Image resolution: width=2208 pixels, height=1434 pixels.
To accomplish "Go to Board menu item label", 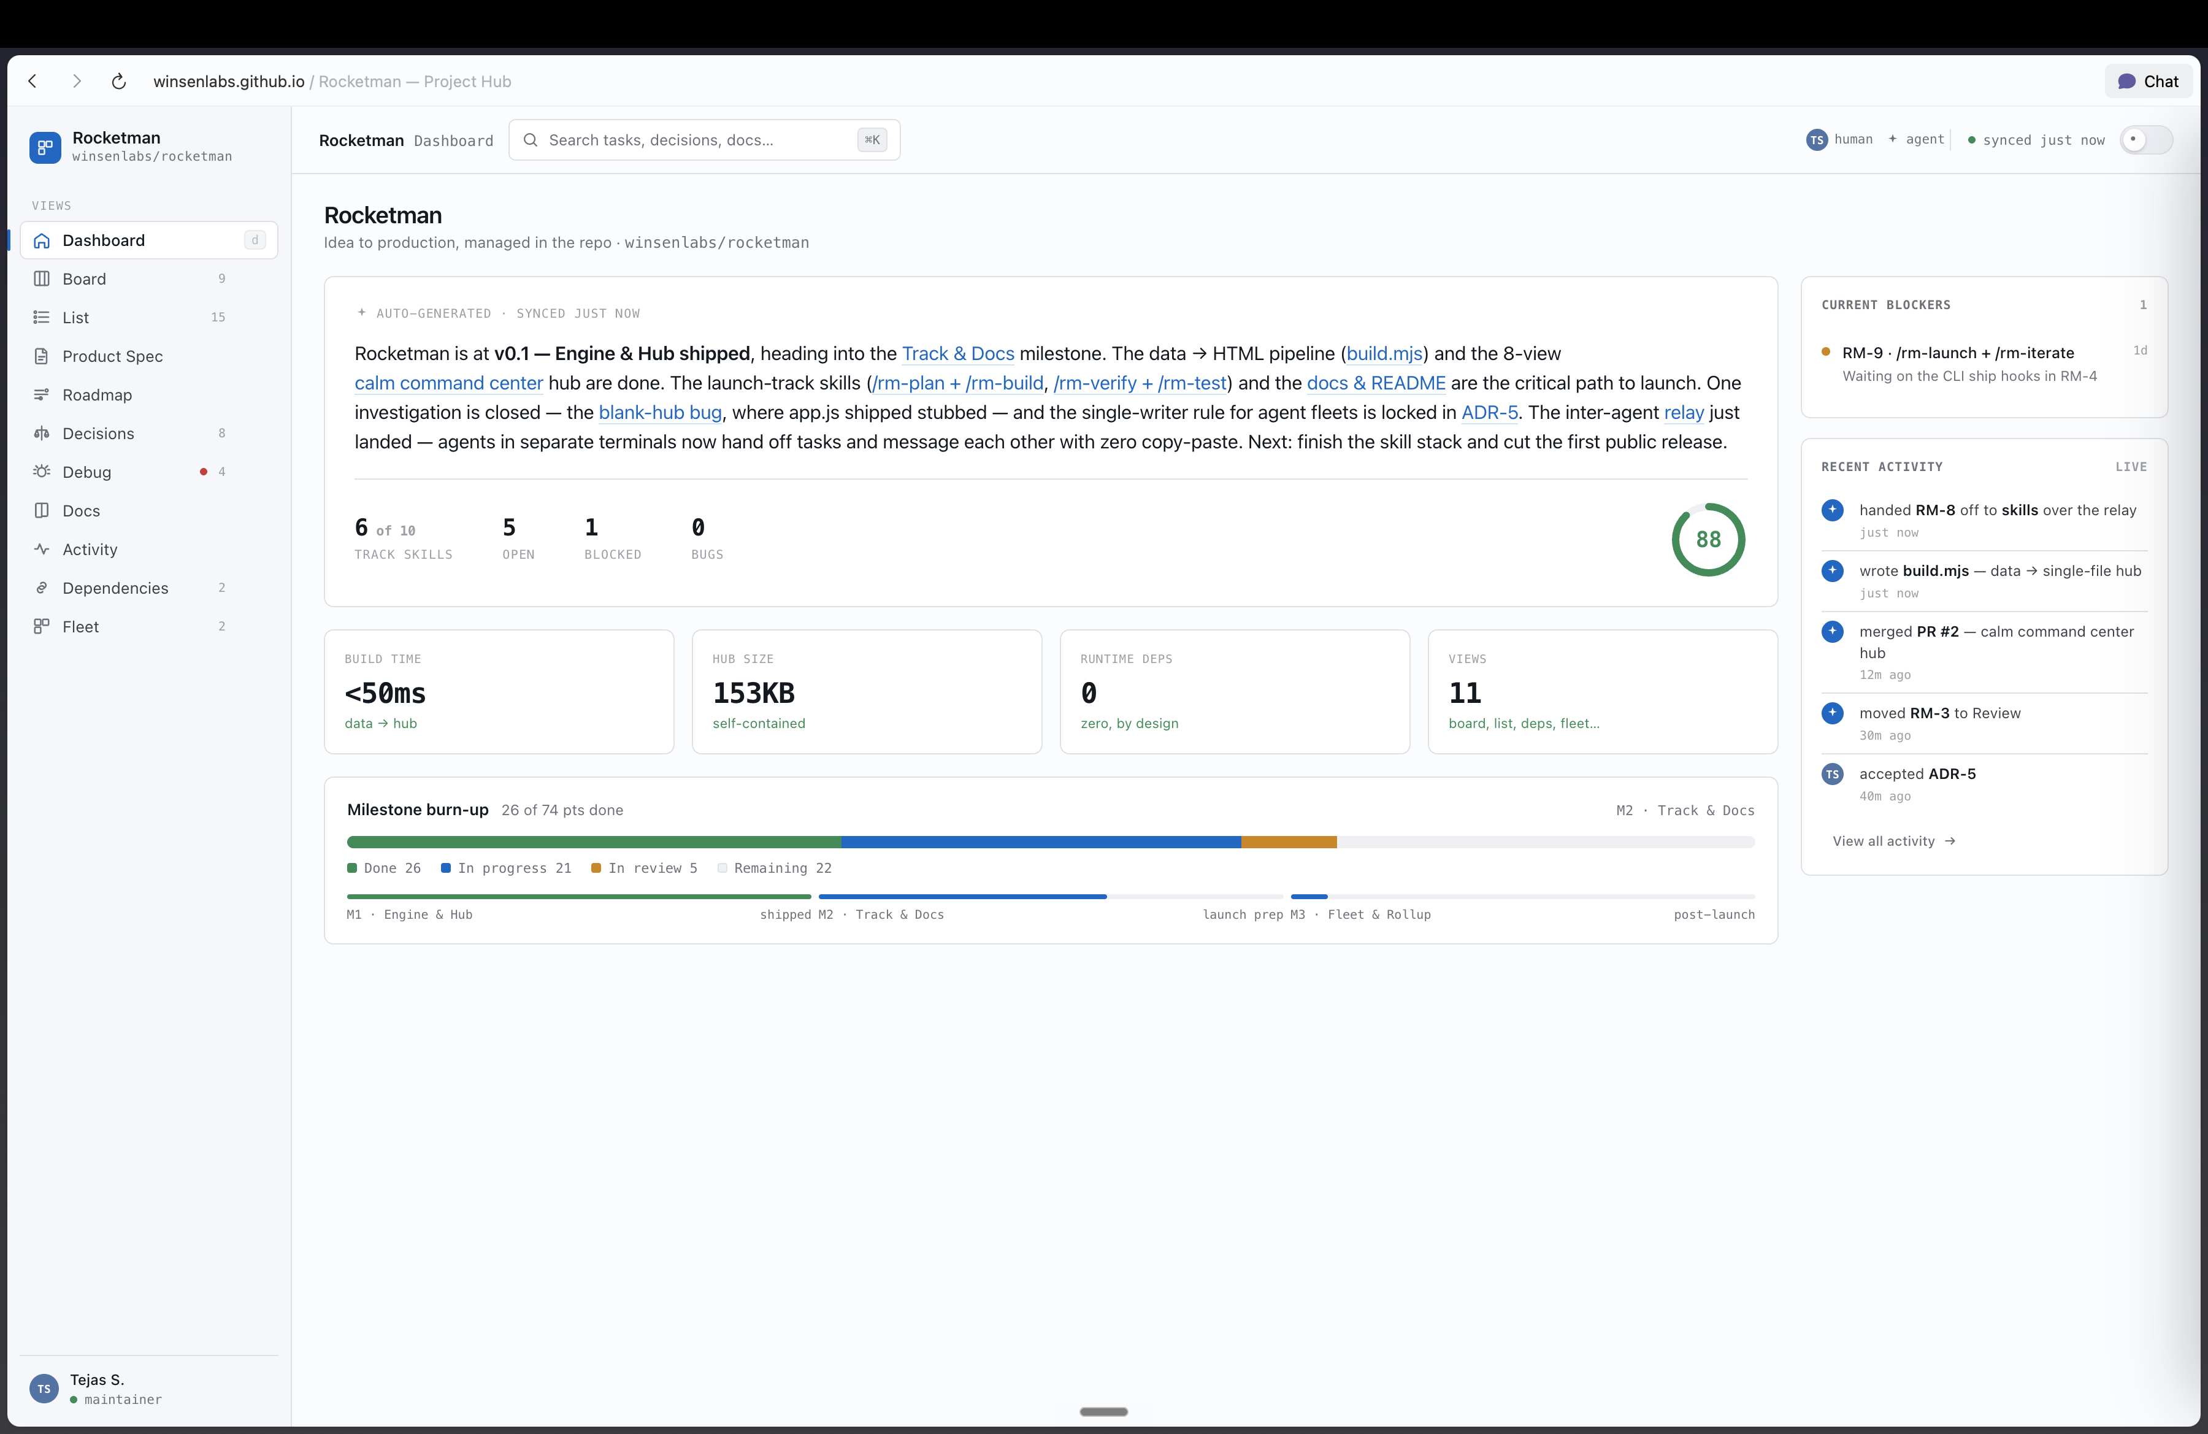I will tap(85, 279).
